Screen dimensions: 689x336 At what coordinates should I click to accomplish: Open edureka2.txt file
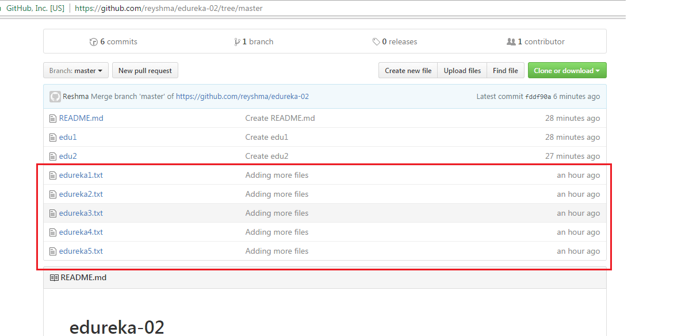click(x=81, y=194)
